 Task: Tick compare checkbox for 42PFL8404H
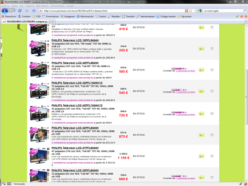(x=212, y=135)
